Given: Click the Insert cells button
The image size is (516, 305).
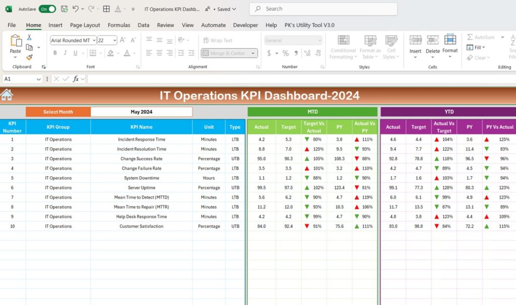Looking at the screenshot, I should 415,46.
